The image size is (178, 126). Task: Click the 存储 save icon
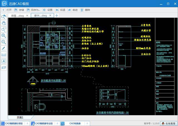click(x=16, y=10)
